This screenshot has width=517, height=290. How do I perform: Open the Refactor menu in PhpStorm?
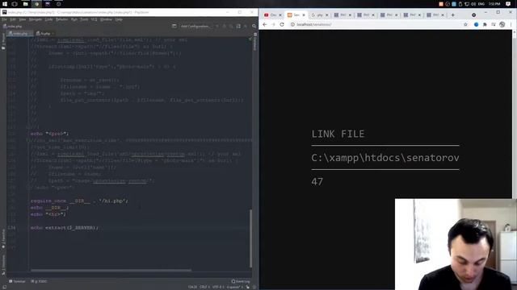[61, 19]
